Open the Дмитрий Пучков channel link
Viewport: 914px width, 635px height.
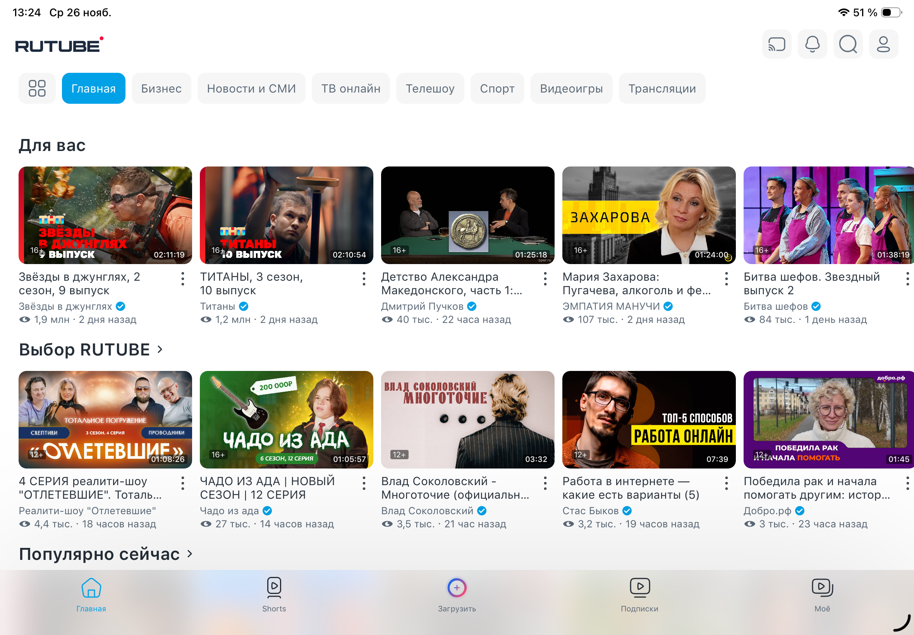pos(422,306)
